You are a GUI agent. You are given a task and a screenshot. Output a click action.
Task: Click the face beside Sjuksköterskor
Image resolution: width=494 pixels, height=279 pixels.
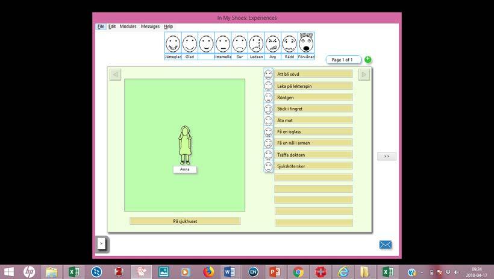point(268,166)
